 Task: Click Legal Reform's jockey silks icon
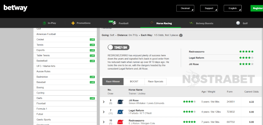[x=120, y=112]
